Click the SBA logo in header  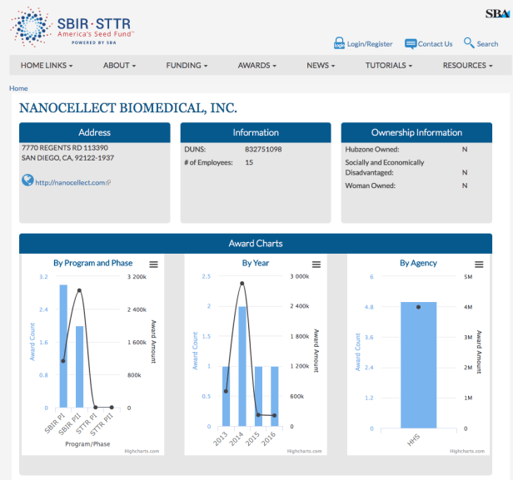point(497,13)
